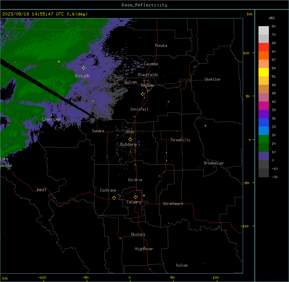Select the Drumheller town label

(214, 163)
